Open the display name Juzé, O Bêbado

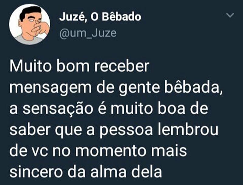click(100, 17)
